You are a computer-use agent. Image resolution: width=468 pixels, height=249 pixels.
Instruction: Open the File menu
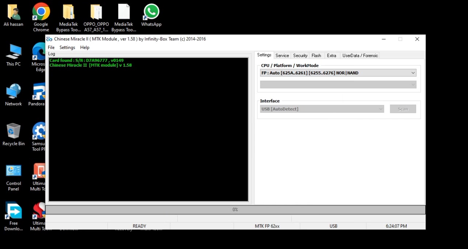point(51,47)
